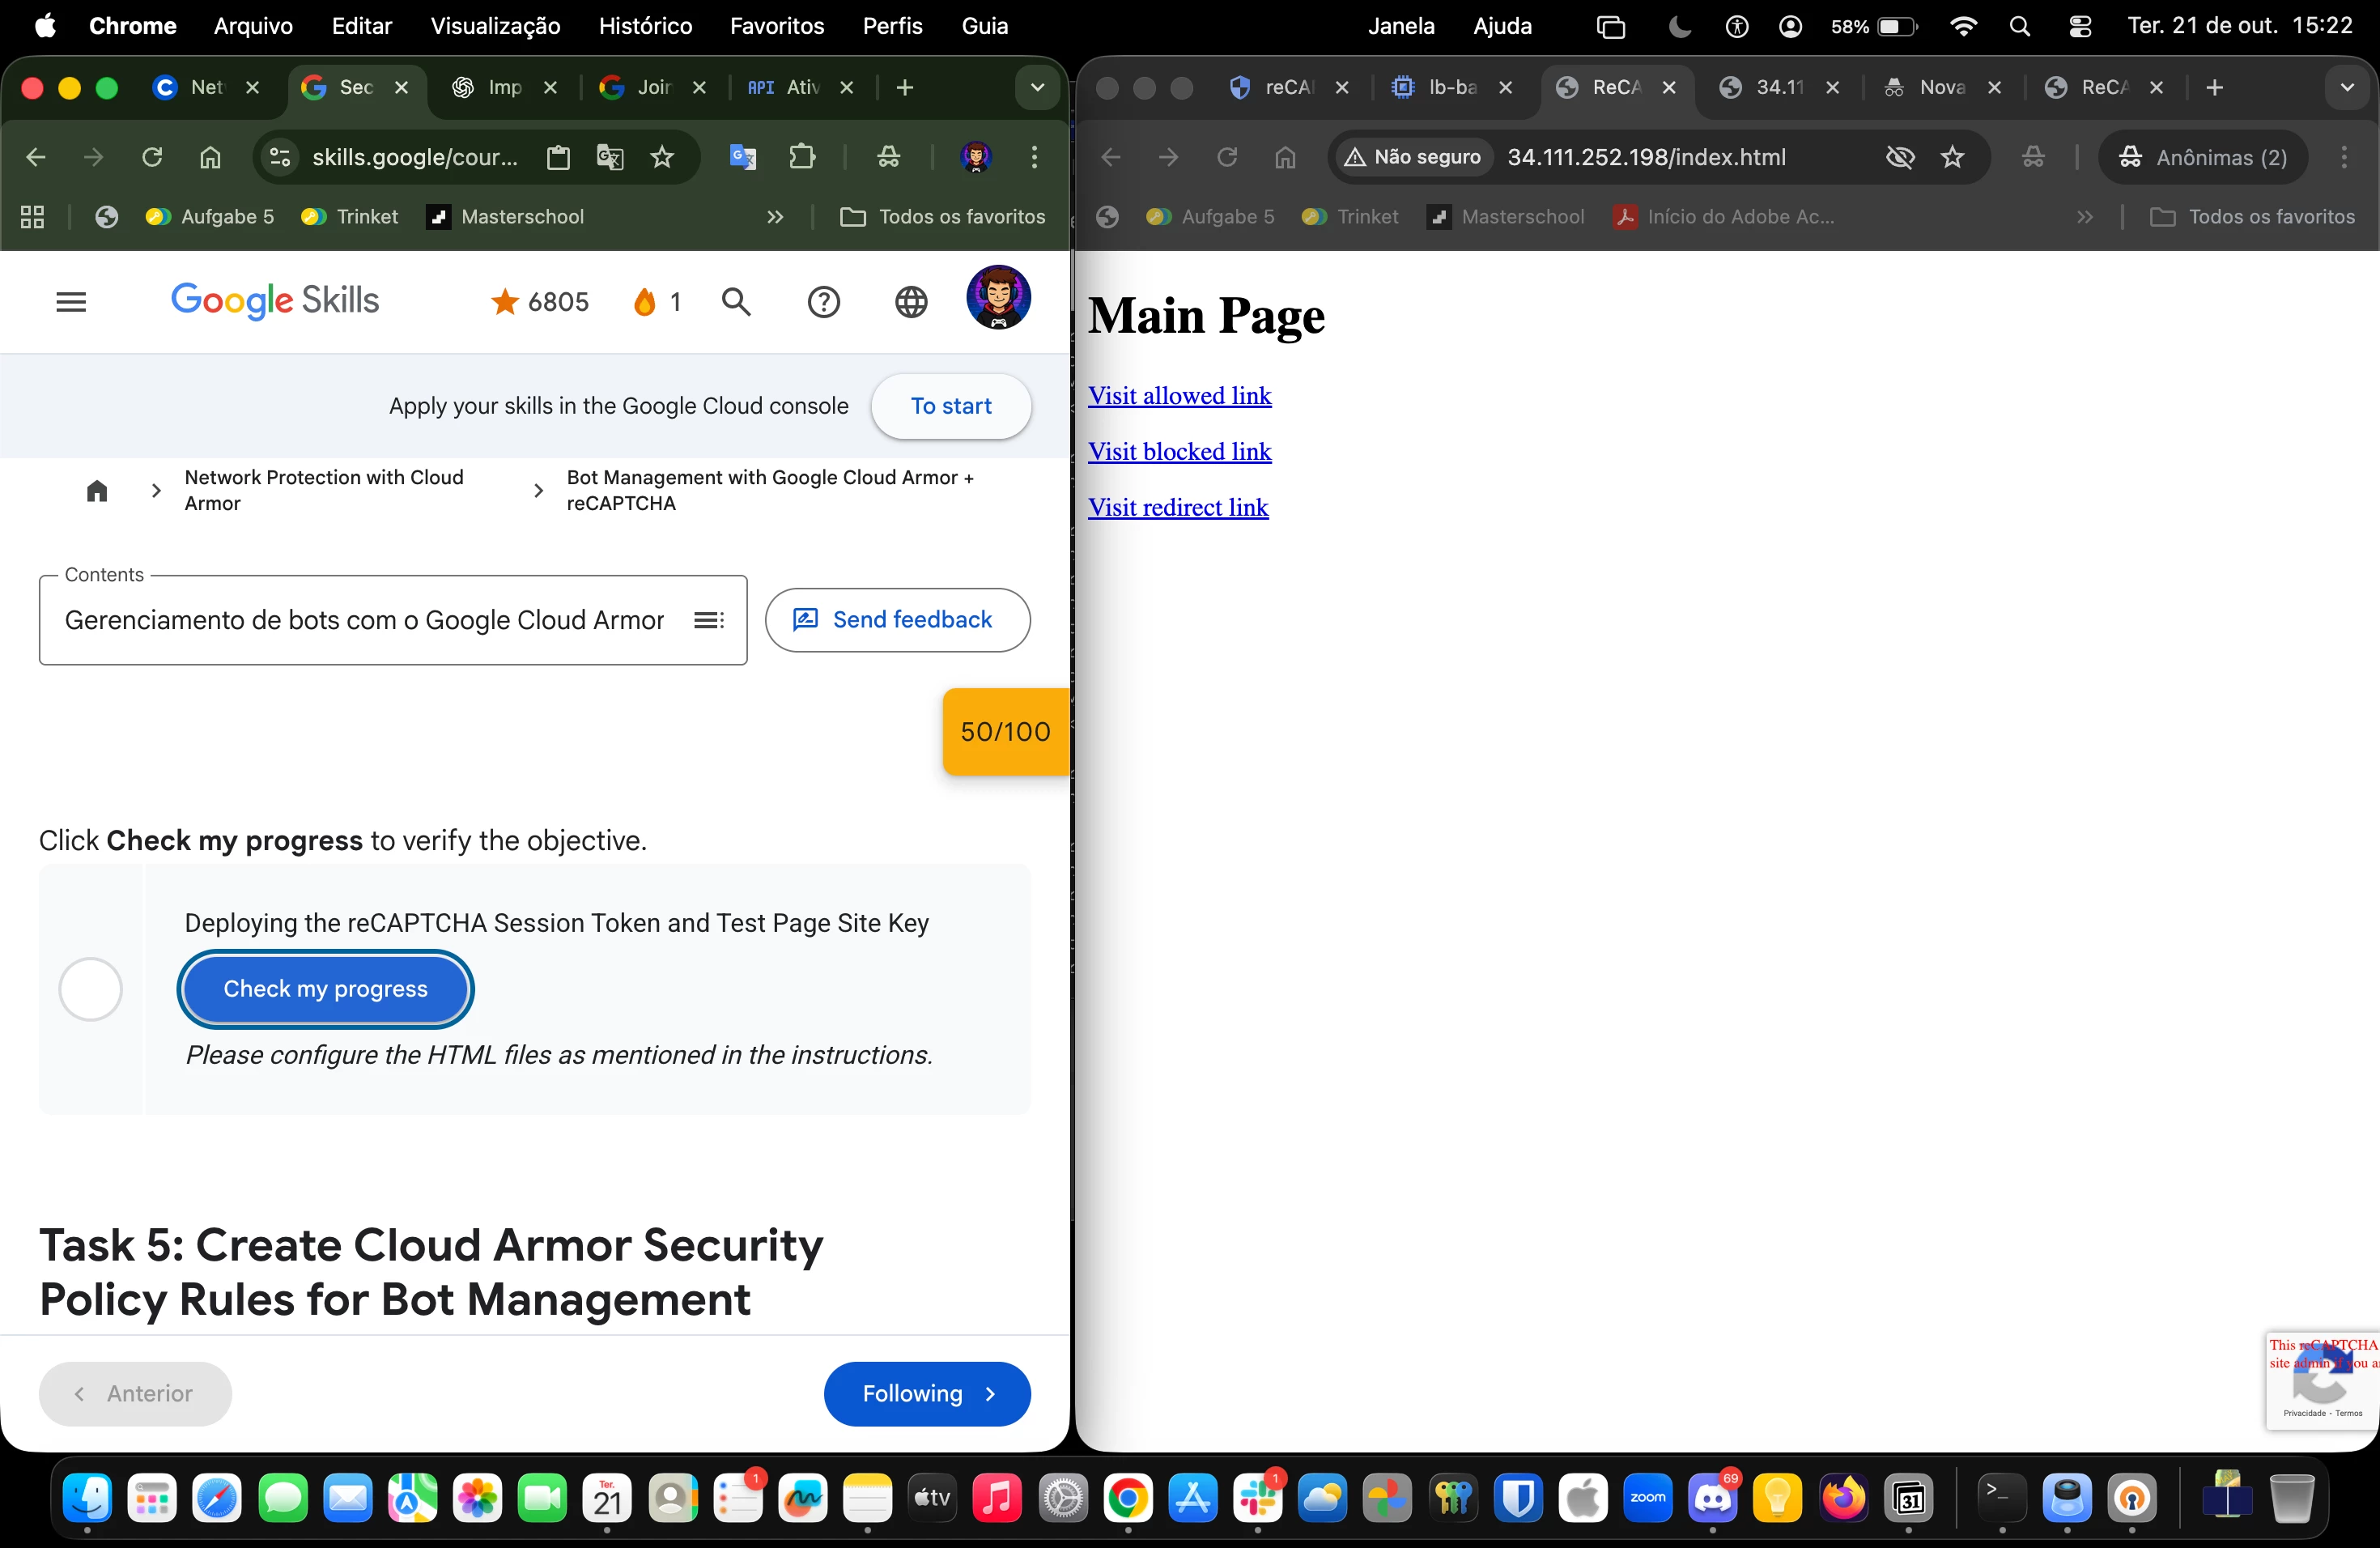Expand the tab search chevron in left window
This screenshot has height=1548, width=2380.
click(1037, 88)
